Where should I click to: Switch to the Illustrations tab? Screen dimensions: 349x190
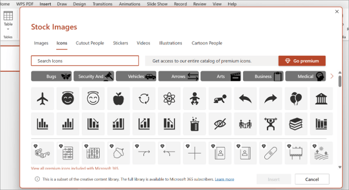171,43
